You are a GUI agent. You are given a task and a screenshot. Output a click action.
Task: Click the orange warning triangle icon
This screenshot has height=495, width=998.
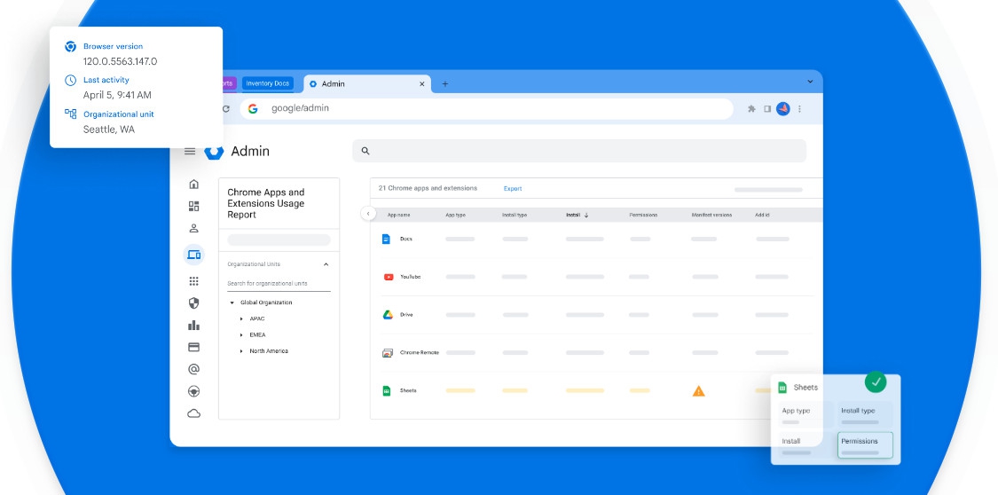[x=699, y=390]
